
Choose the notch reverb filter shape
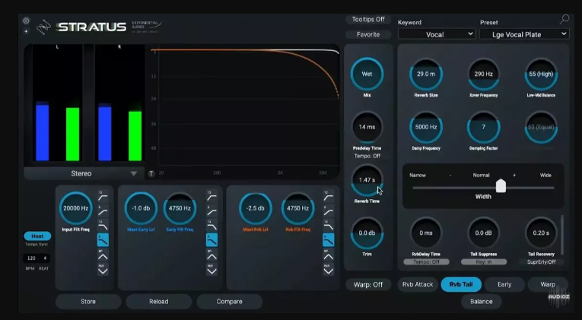click(x=329, y=270)
